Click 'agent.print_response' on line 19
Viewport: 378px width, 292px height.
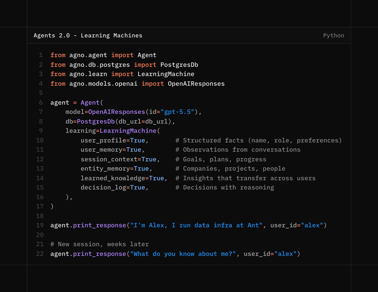[88, 225]
